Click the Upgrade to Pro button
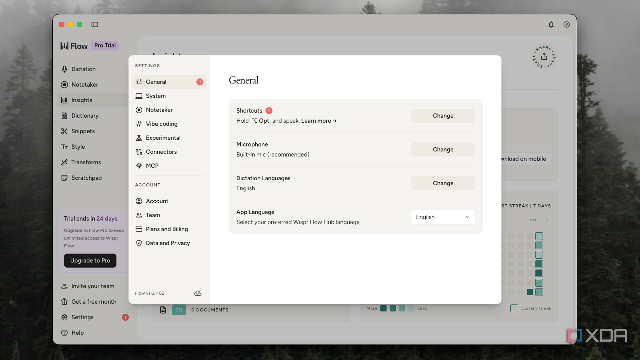The width and height of the screenshot is (640, 360). click(90, 261)
